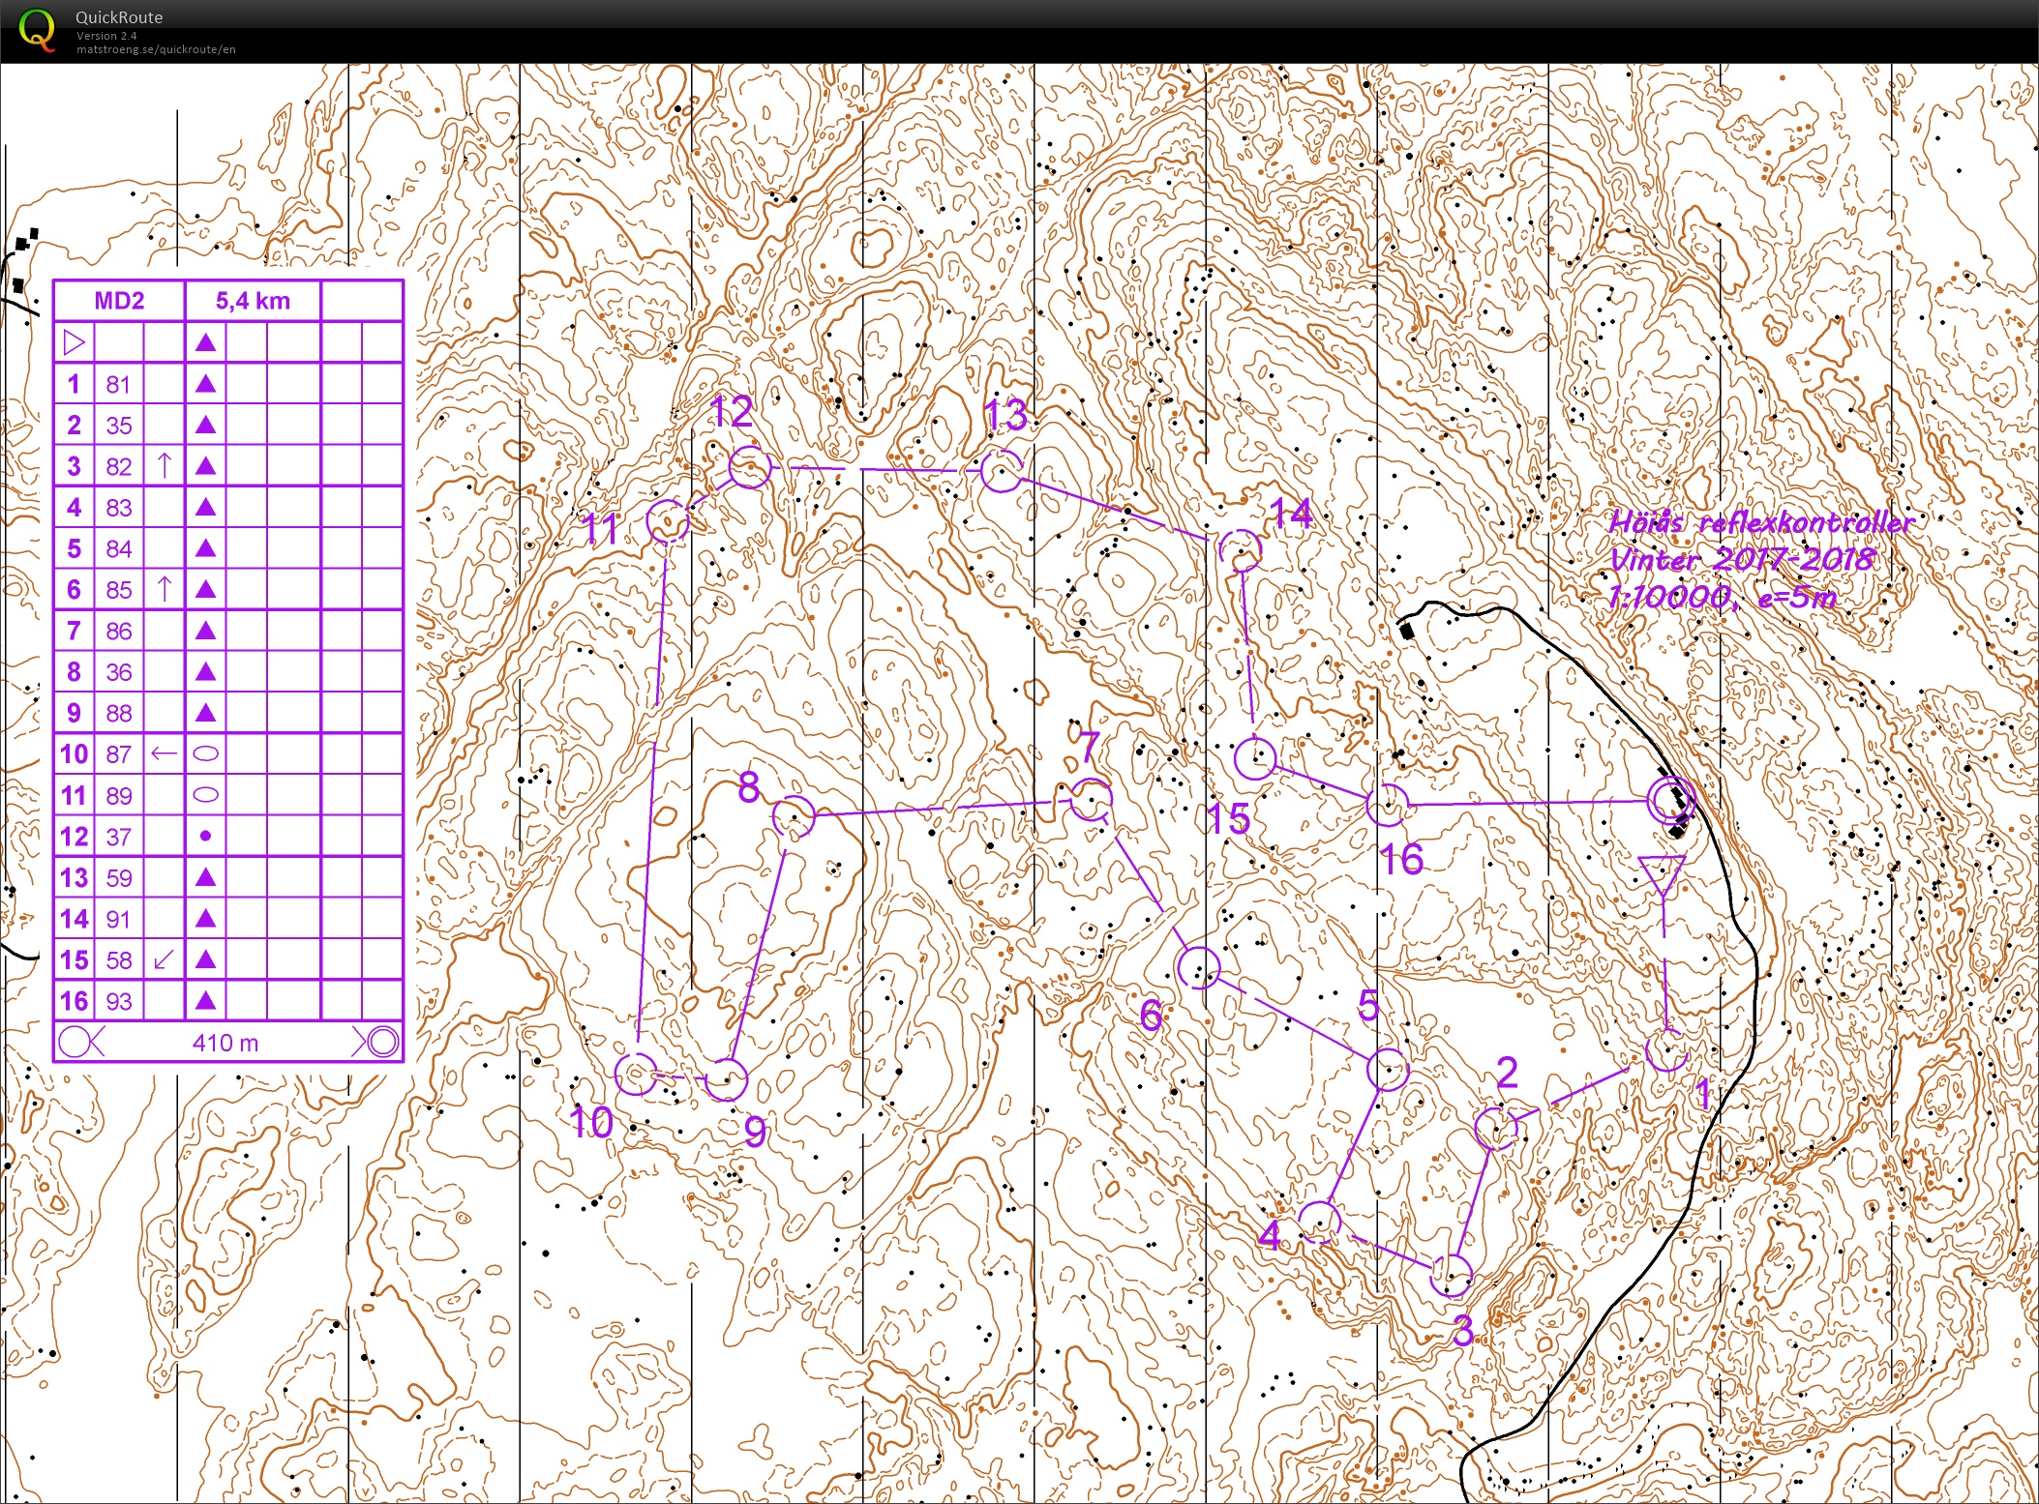This screenshot has height=1504, width=2039.
Task: Click control code '35' in row 2
Action: pyautogui.click(x=118, y=426)
